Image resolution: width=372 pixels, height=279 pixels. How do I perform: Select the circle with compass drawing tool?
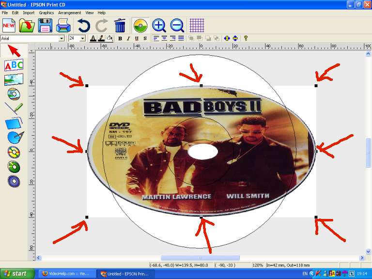(x=15, y=138)
